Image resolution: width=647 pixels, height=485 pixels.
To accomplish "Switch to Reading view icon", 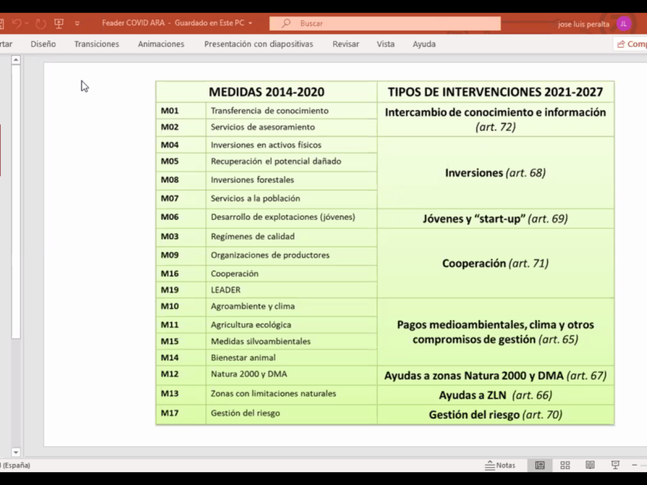I will [x=590, y=466].
